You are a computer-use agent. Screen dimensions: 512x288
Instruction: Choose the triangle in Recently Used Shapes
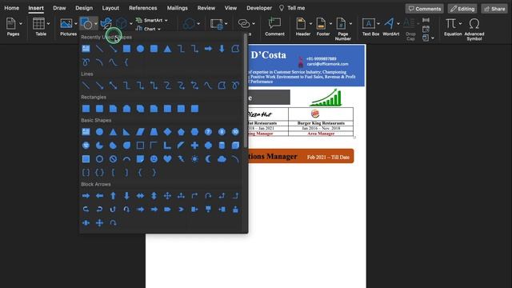pyautogui.click(x=167, y=49)
